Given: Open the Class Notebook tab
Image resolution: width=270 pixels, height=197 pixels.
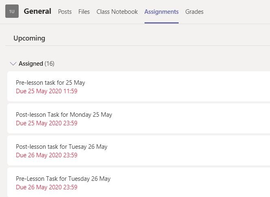Looking at the screenshot, I should 117,12.
